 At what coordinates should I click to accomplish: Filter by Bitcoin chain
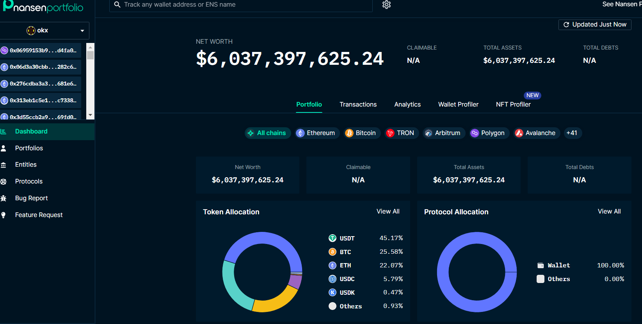[361, 133]
